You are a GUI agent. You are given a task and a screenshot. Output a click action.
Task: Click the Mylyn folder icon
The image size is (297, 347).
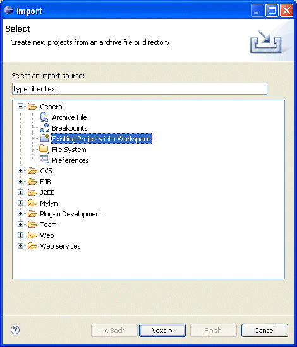click(32, 203)
